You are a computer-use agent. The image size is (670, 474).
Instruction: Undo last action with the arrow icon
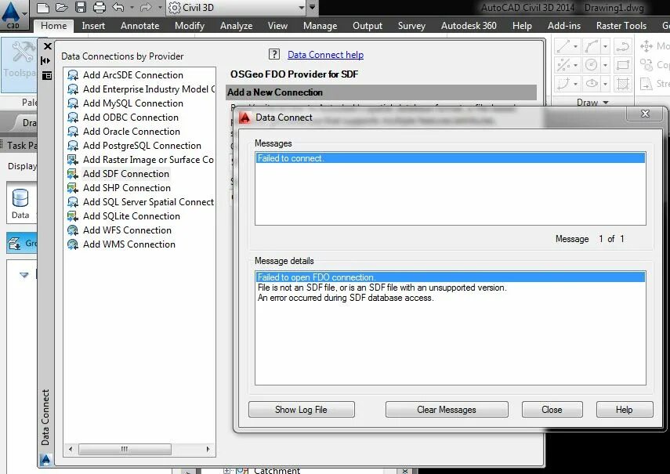pyautogui.click(x=118, y=7)
